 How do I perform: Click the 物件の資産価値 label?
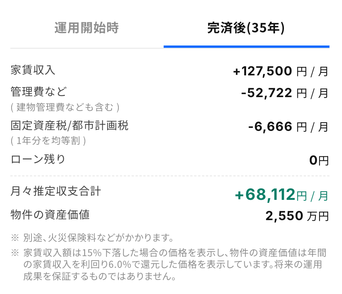click(x=50, y=214)
